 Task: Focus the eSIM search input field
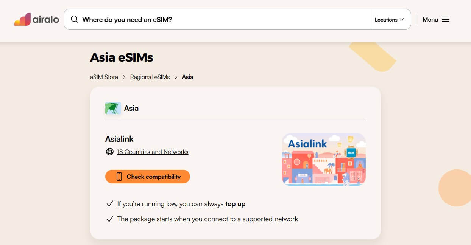pyautogui.click(x=223, y=19)
